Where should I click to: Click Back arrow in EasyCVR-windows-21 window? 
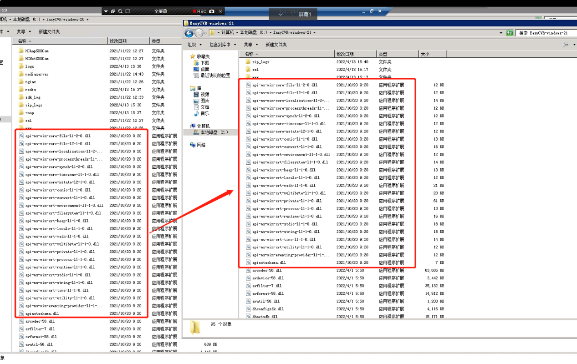pyautogui.click(x=189, y=33)
